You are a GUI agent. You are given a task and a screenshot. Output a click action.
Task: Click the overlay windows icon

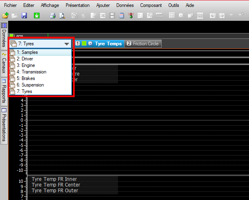click(x=190, y=16)
